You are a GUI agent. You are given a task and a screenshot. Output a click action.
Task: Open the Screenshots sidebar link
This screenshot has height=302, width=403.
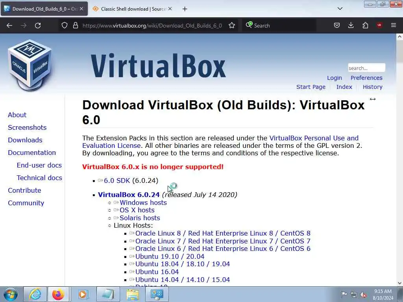point(27,127)
